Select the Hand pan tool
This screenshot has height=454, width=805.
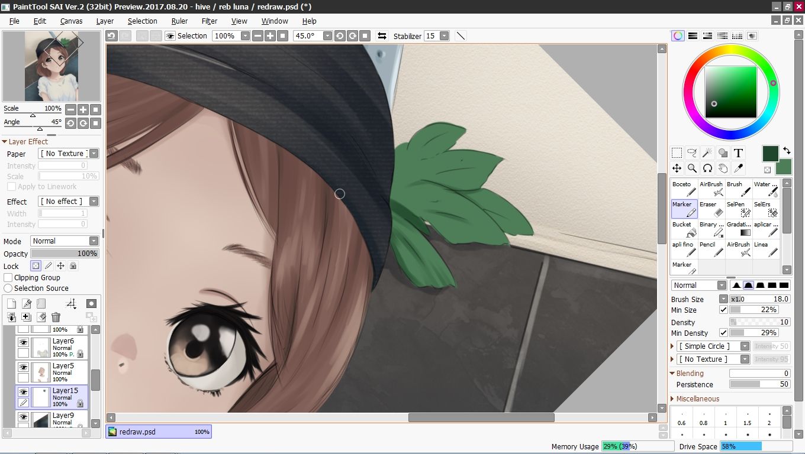pyautogui.click(x=723, y=168)
